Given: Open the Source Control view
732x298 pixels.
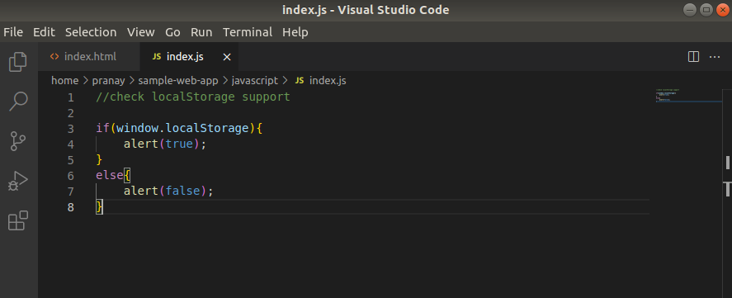Looking at the screenshot, I should pyautogui.click(x=17, y=140).
